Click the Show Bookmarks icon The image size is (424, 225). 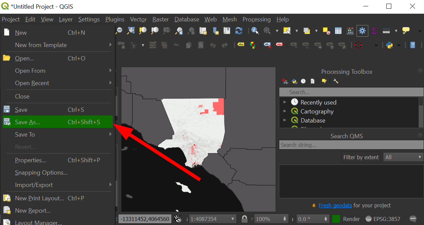[227, 31]
